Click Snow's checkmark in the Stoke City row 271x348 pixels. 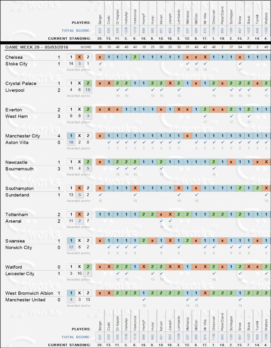240,64
